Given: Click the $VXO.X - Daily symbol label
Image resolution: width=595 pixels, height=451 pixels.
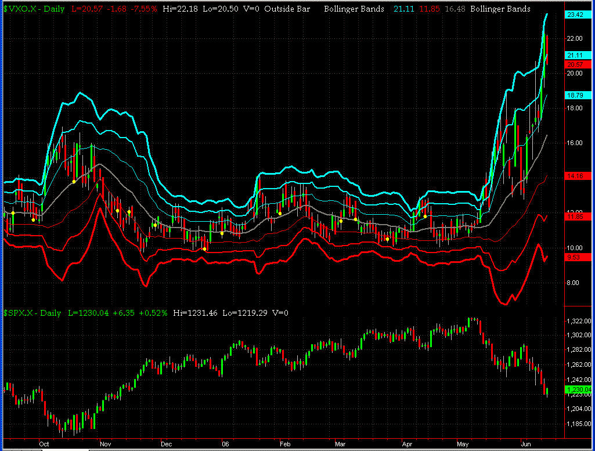Looking at the screenshot, I should (x=34, y=9).
